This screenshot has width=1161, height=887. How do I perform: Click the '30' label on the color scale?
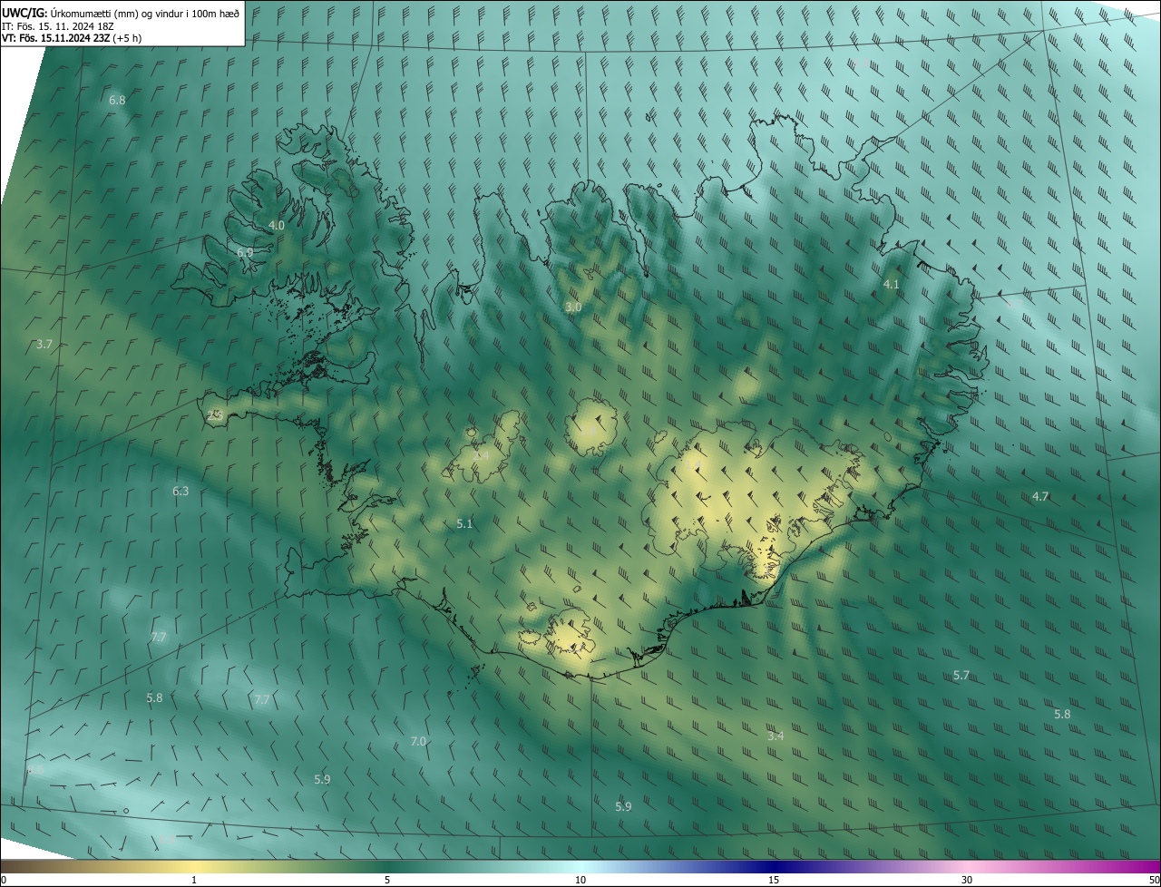pos(967,880)
